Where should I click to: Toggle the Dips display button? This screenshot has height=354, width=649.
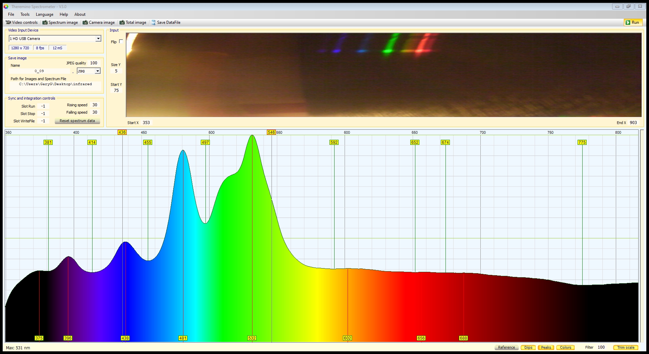[528, 347]
